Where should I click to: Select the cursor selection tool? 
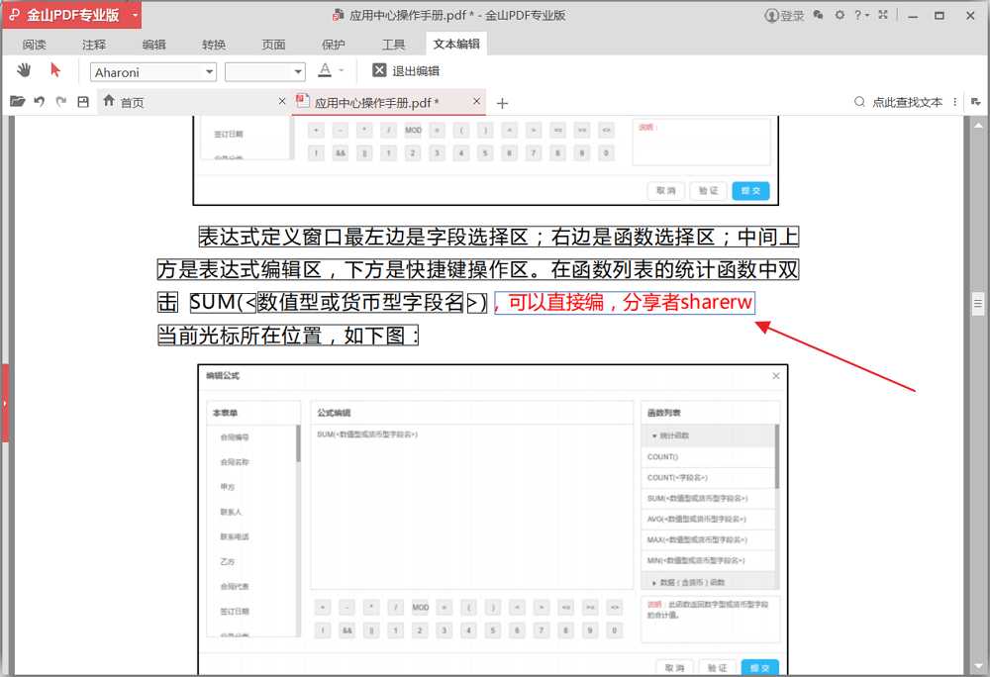[x=55, y=69]
